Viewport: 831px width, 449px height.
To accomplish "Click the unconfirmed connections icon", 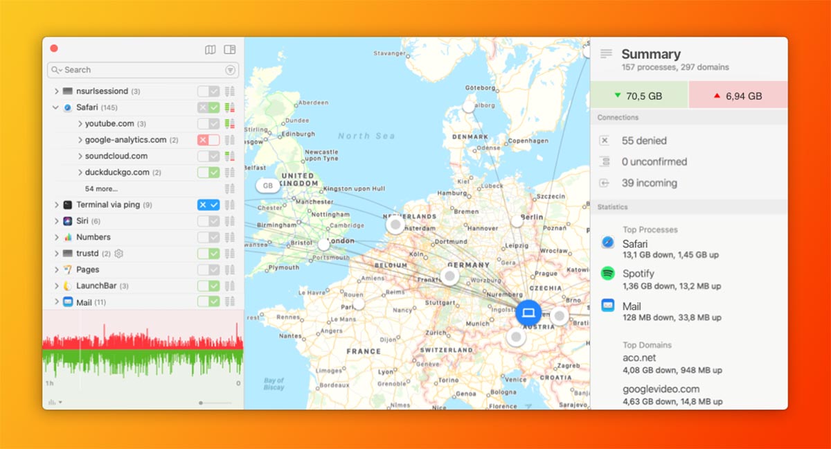I will click(605, 162).
